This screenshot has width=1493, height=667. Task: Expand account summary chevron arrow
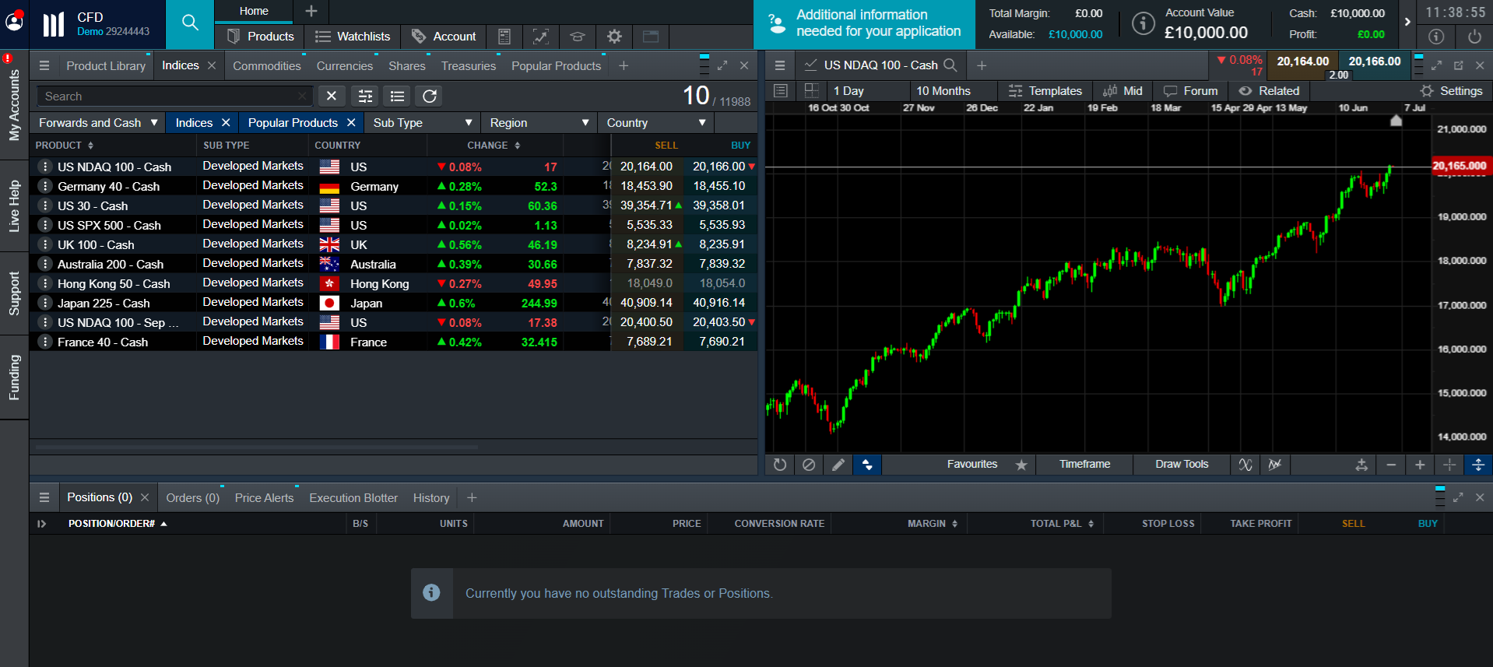coord(1407,23)
